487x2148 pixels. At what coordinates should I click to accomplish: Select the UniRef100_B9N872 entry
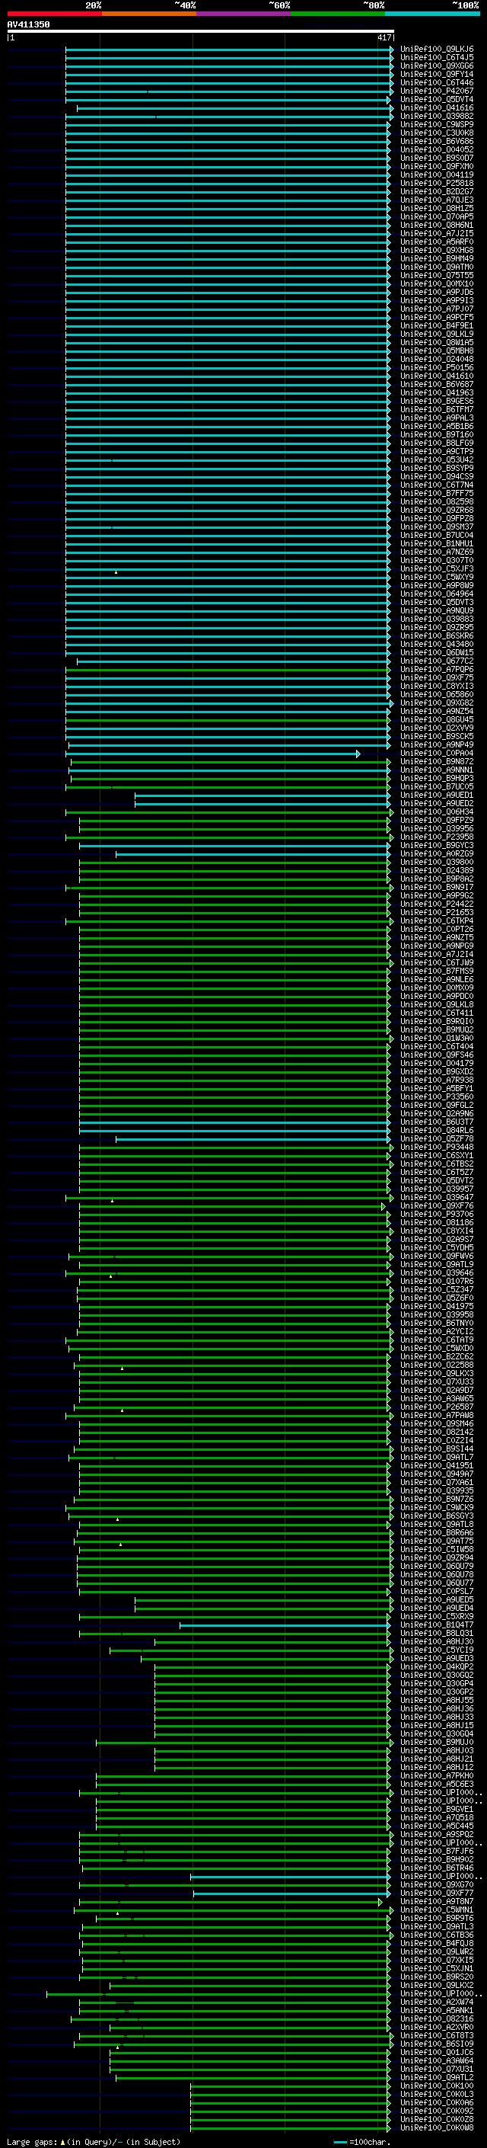[x=437, y=761]
